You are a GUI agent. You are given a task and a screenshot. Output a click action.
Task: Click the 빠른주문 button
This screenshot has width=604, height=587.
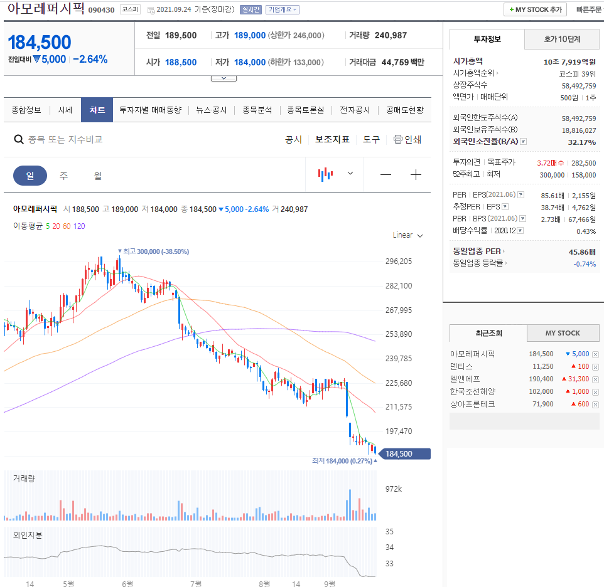coord(588,9)
